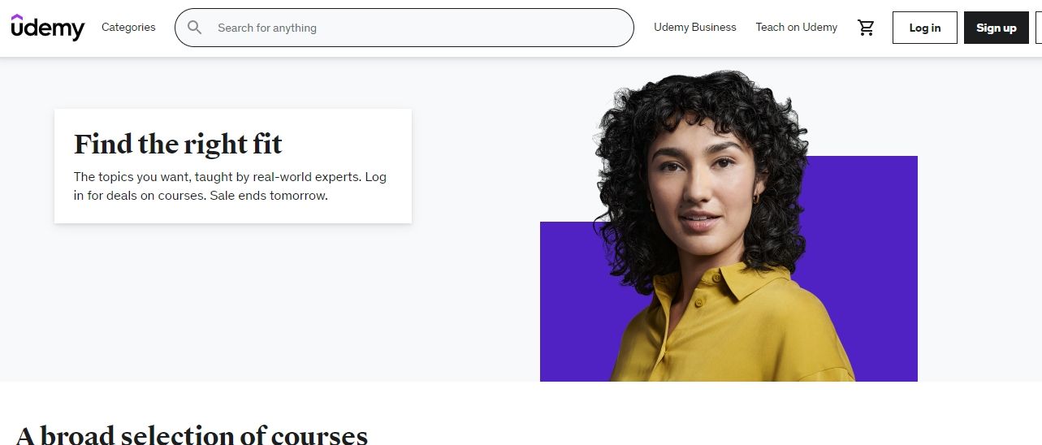1042x445 pixels.
Task: Click the "A broad selection of courses" heading
Action: pos(192,434)
